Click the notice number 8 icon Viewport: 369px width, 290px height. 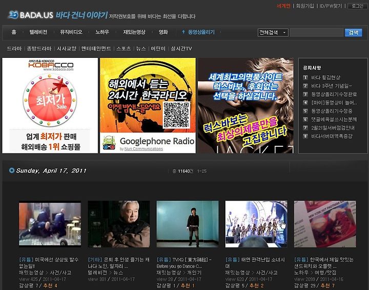click(x=305, y=136)
